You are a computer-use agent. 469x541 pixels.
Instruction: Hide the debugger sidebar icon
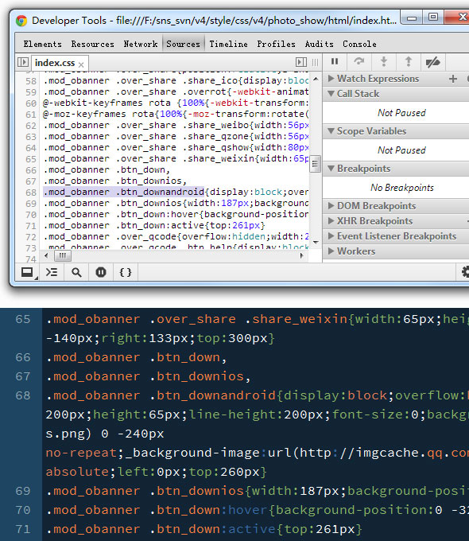pyautogui.click(x=300, y=62)
